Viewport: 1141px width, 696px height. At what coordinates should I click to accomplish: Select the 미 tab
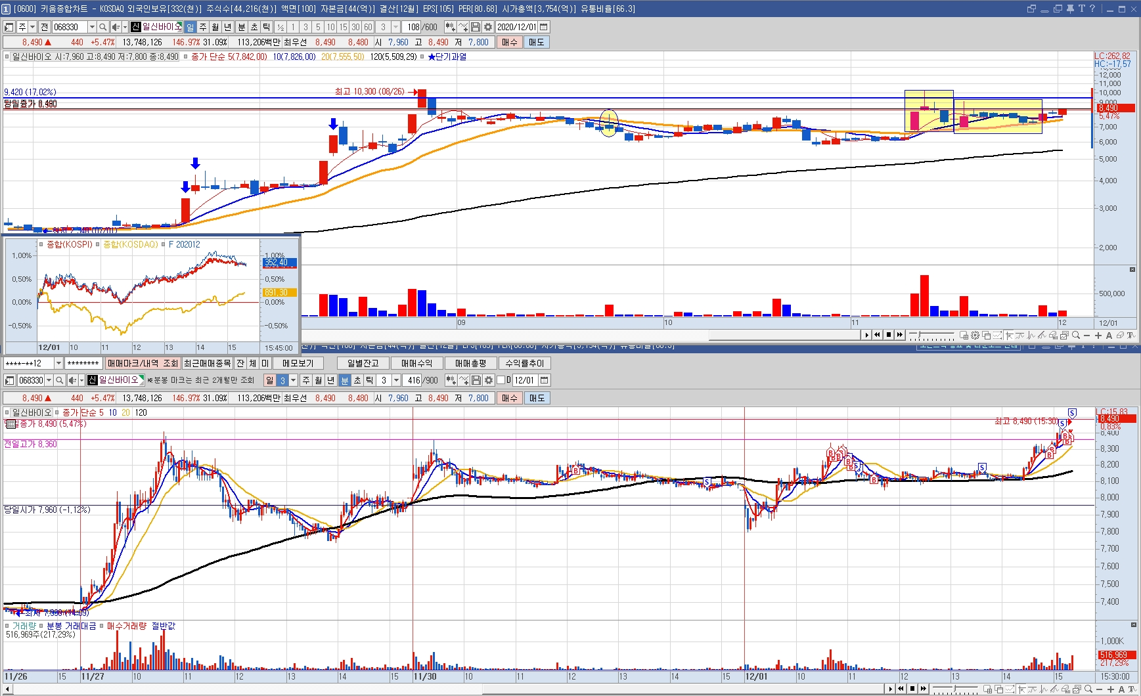(265, 363)
